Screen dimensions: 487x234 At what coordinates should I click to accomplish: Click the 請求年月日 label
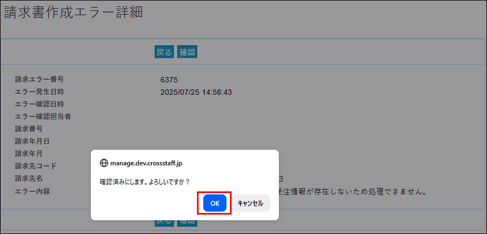pyautogui.click(x=32, y=141)
